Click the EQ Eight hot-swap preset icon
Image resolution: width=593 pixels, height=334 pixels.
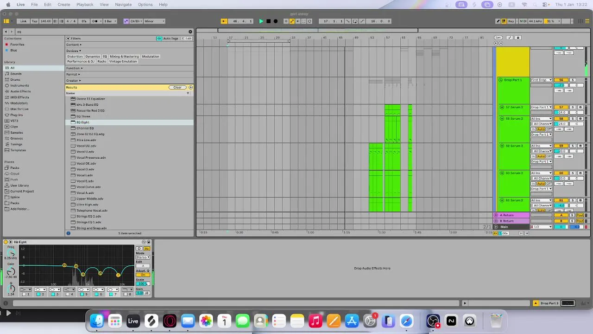144,242
